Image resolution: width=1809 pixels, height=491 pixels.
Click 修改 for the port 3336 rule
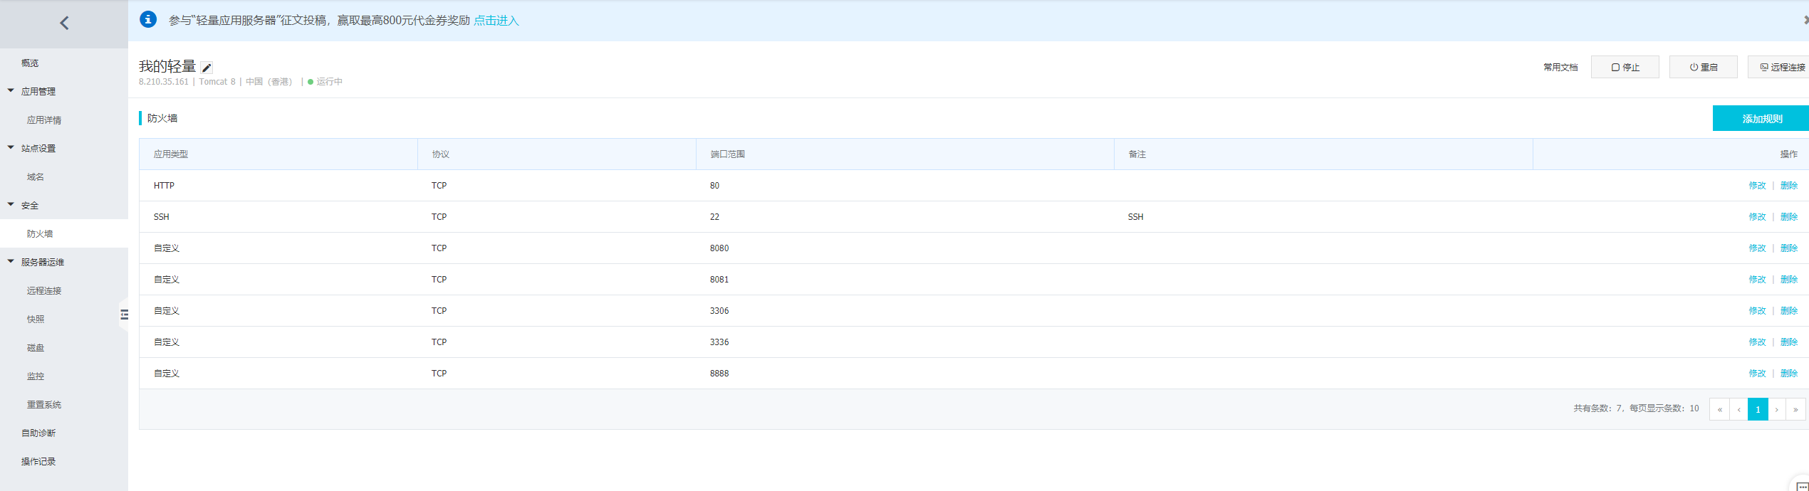1757,342
